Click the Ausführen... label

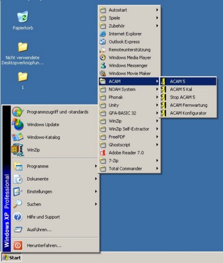click(39, 229)
